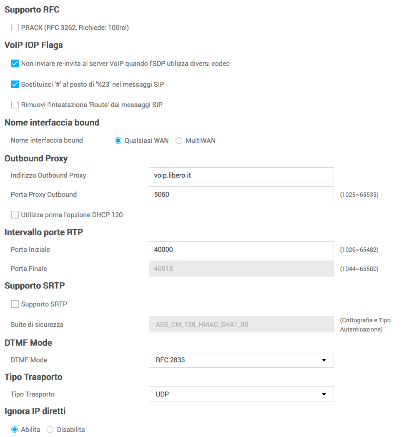Viewport: 402px width, 437px height.
Task: Tick the 'Supporto SRTP' checkbox
Action: (x=15, y=304)
